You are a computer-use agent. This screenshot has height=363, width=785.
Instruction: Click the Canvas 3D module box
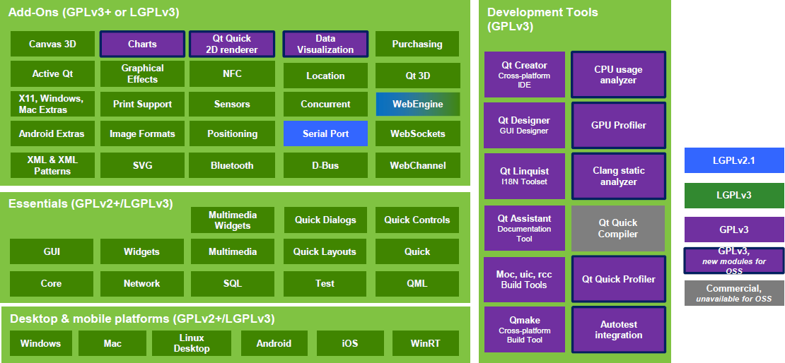[52, 44]
